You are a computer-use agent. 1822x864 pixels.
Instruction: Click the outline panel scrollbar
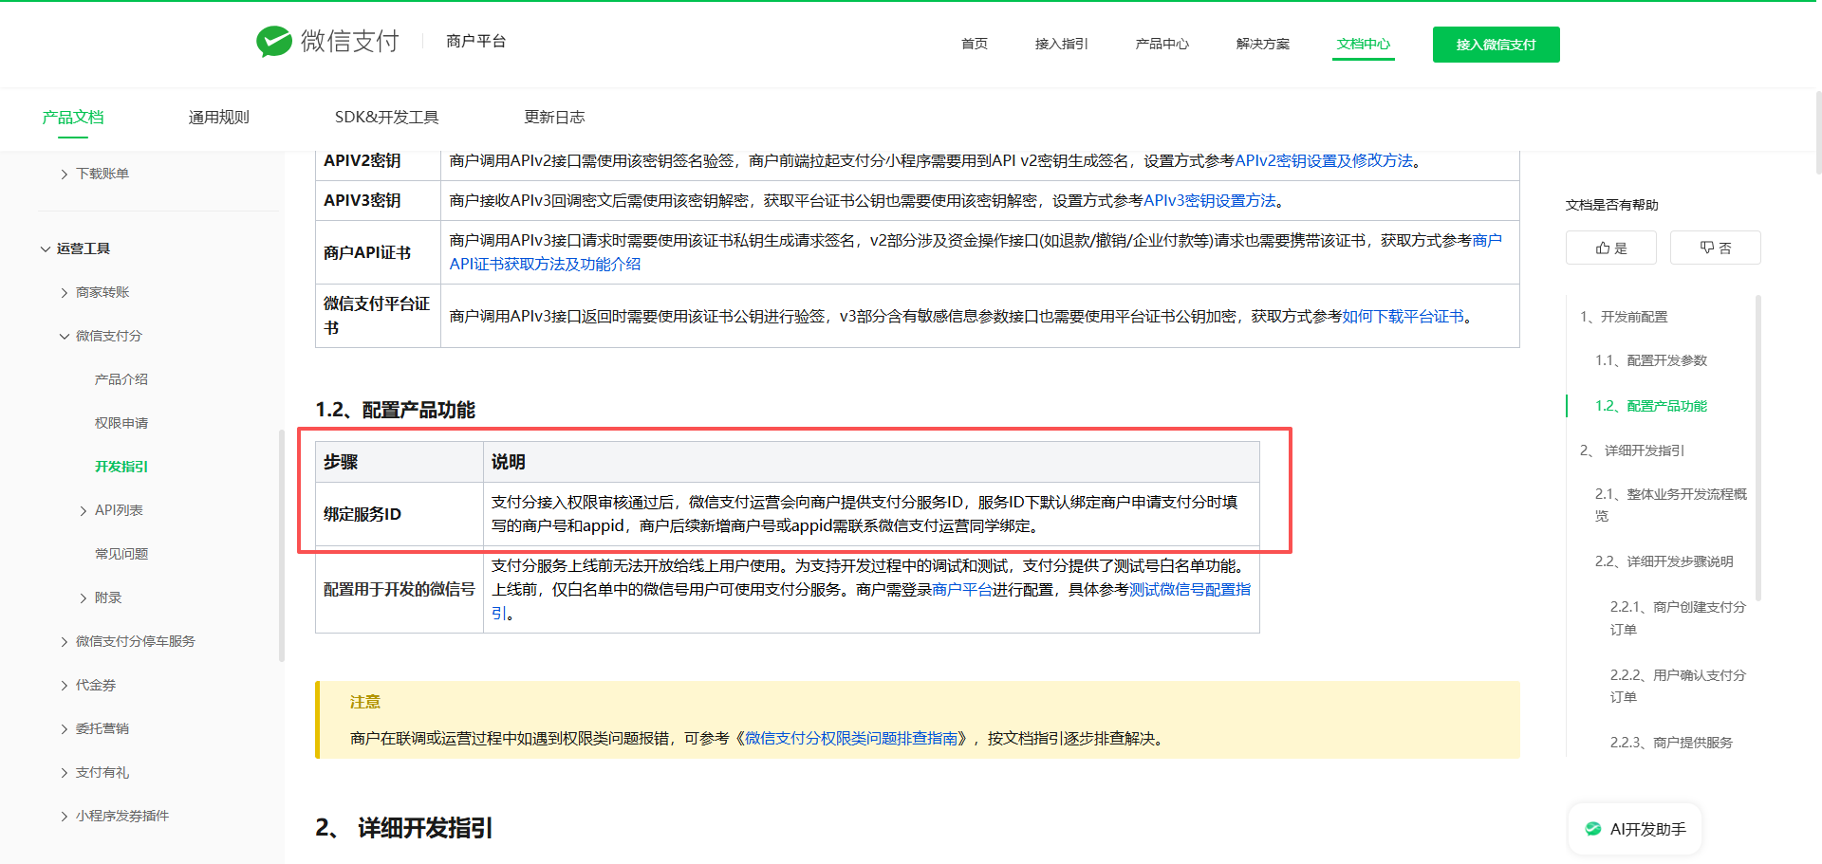point(1758,448)
